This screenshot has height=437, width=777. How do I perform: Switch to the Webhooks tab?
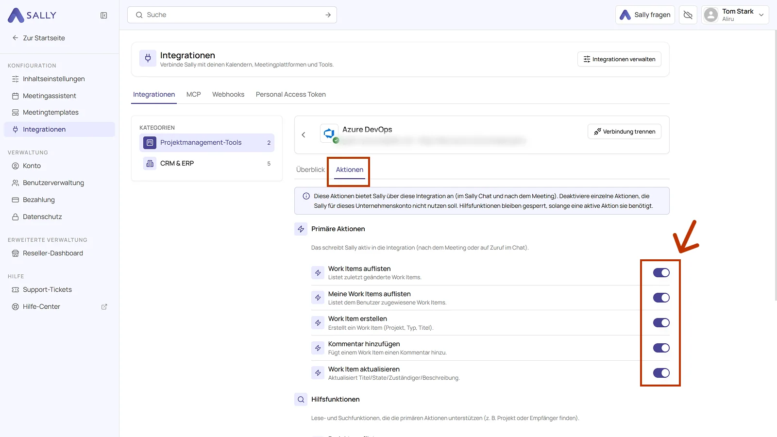pyautogui.click(x=228, y=94)
